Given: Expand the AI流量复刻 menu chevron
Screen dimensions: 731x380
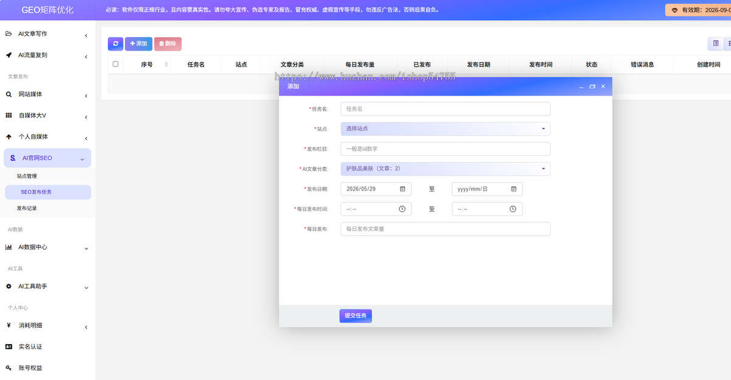Looking at the screenshot, I should pyautogui.click(x=86, y=57).
